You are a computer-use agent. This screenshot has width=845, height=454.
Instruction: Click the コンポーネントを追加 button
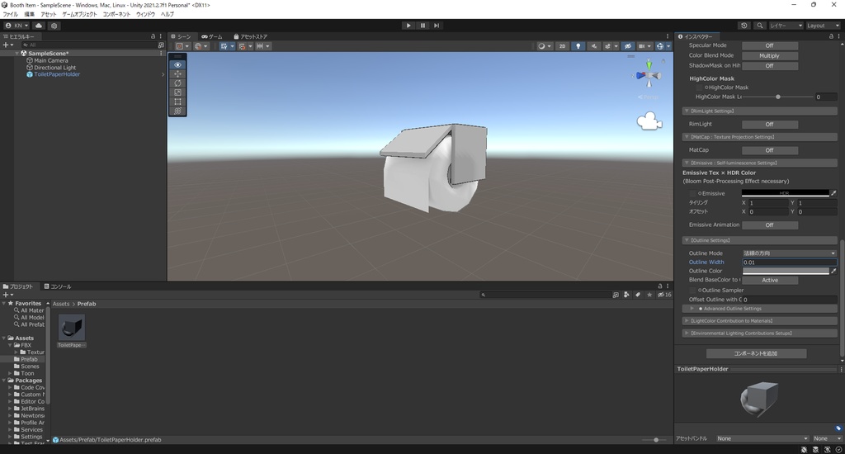coord(756,353)
